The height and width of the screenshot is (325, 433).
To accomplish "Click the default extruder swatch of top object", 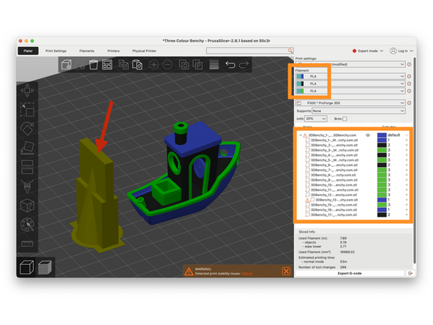I will (382, 135).
